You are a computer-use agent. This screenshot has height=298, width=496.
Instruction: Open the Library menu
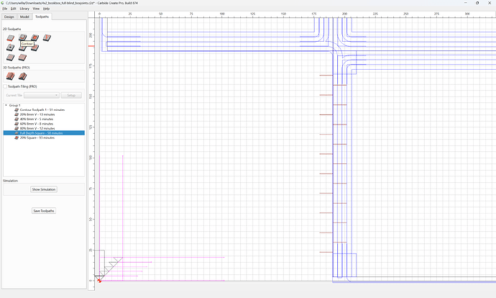pyautogui.click(x=24, y=9)
